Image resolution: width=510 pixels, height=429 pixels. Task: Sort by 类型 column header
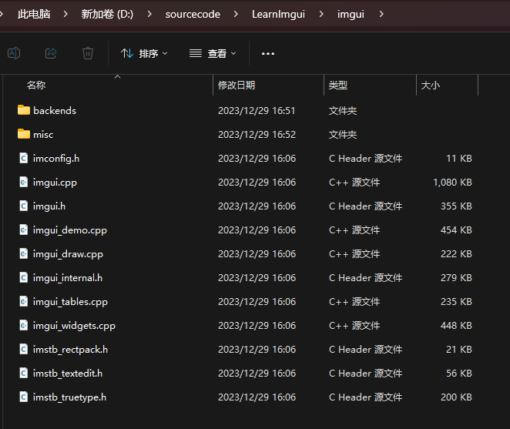[338, 85]
